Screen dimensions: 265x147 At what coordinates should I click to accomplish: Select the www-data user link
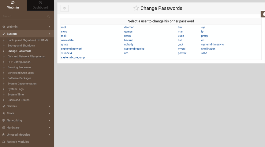tap(67, 40)
